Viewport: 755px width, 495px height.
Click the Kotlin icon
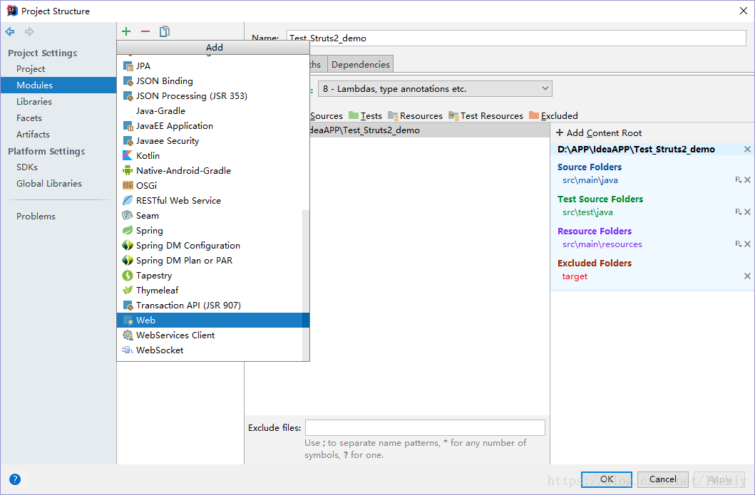pos(128,155)
